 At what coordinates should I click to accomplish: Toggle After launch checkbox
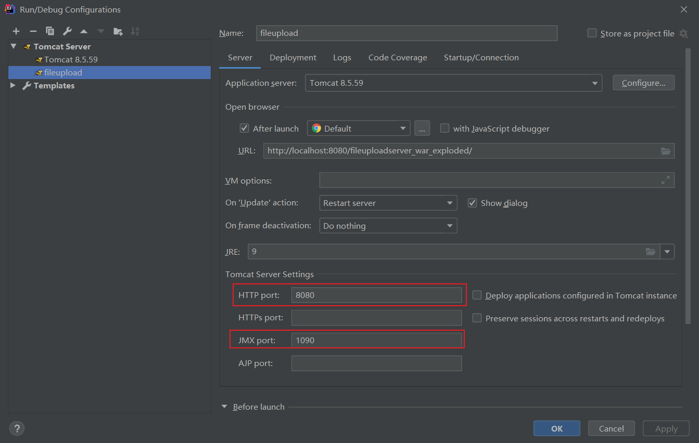(x=244, y=128)
